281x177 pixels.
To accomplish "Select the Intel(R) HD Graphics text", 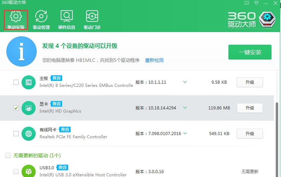I will tap(60, 111).
